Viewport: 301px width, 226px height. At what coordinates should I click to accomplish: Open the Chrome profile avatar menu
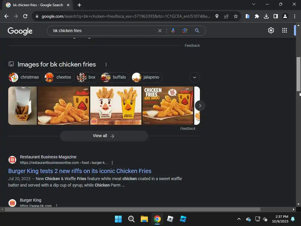pos(285,16)
